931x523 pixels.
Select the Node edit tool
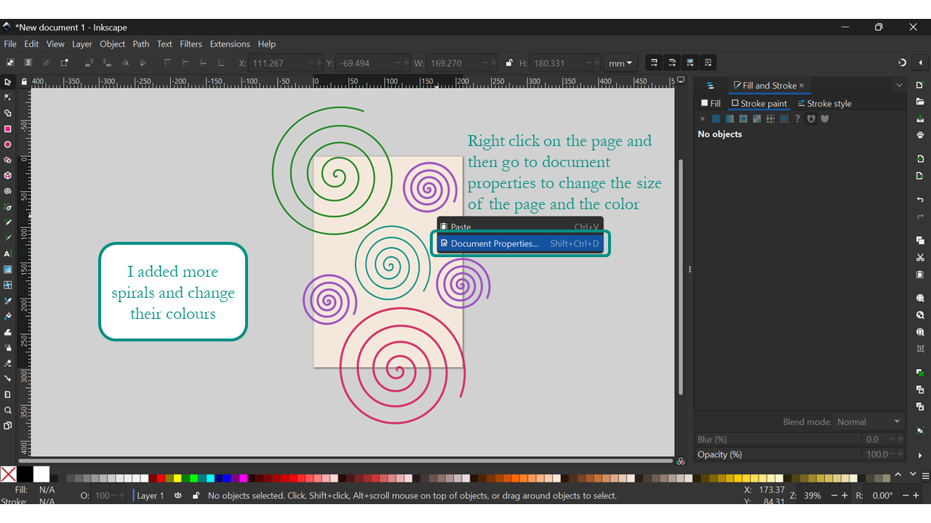click(x=7, y=97)
